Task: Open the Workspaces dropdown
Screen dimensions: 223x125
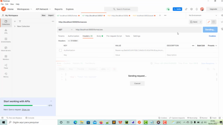Action: [24, 9]
